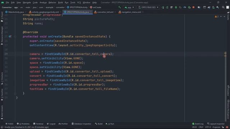Open the Device File Explorer side panel
230x129 pixels.
(x=228, y=109)
